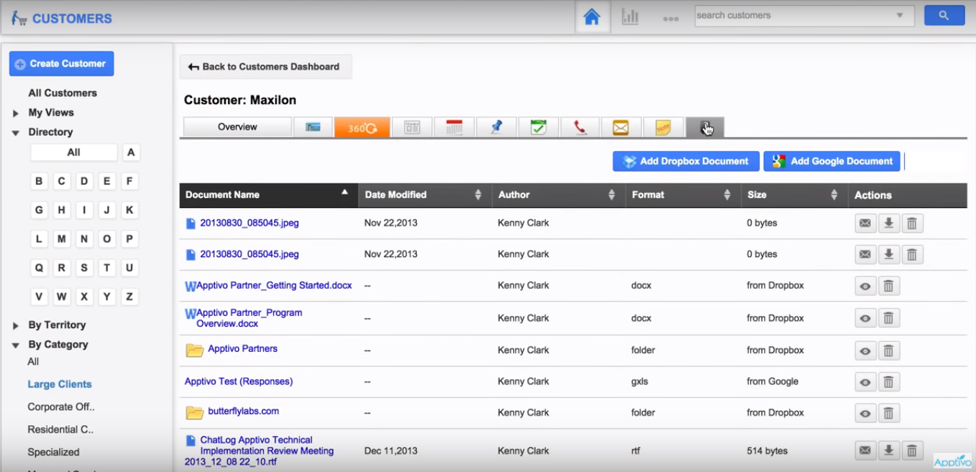Screen dimensions: 976x472
Task: Click the green checklist tab icon
Action: tap(539, 127)
